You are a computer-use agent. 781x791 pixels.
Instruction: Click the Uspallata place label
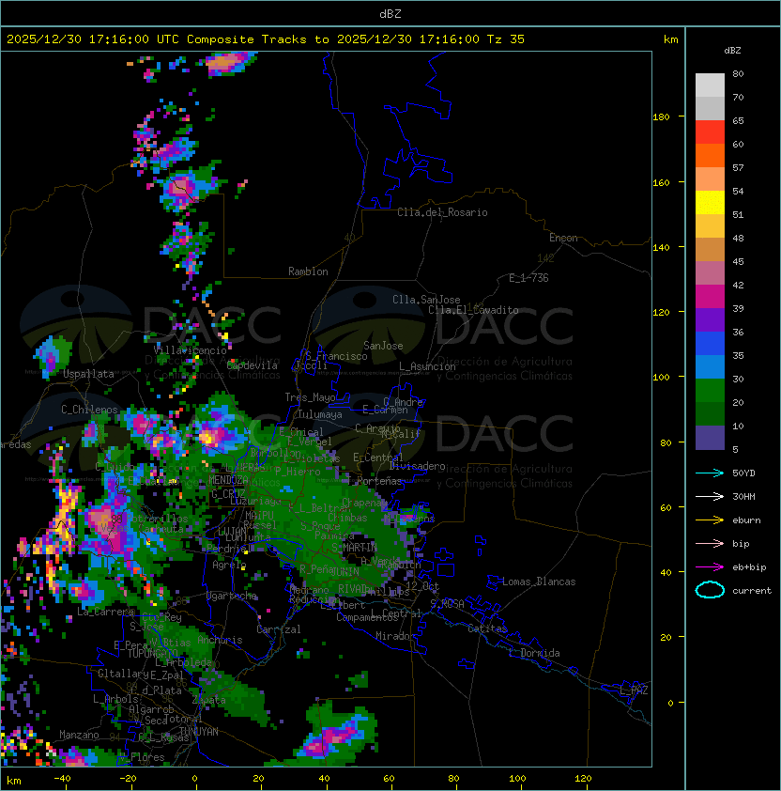(x=88, y=374)
